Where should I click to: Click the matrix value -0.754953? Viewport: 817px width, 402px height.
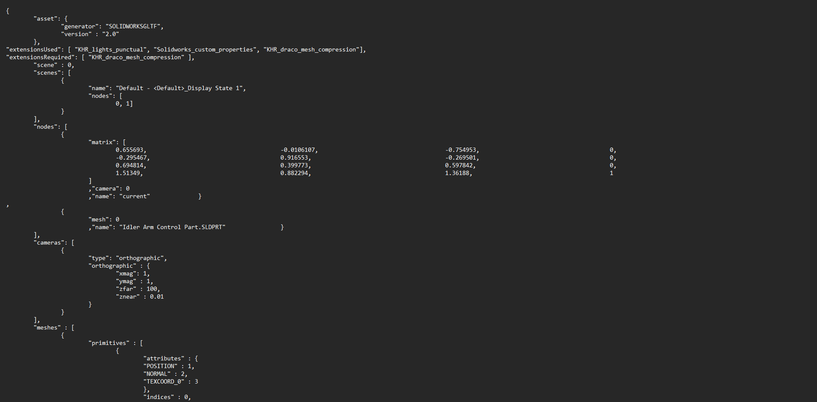(x=460, y=150)
